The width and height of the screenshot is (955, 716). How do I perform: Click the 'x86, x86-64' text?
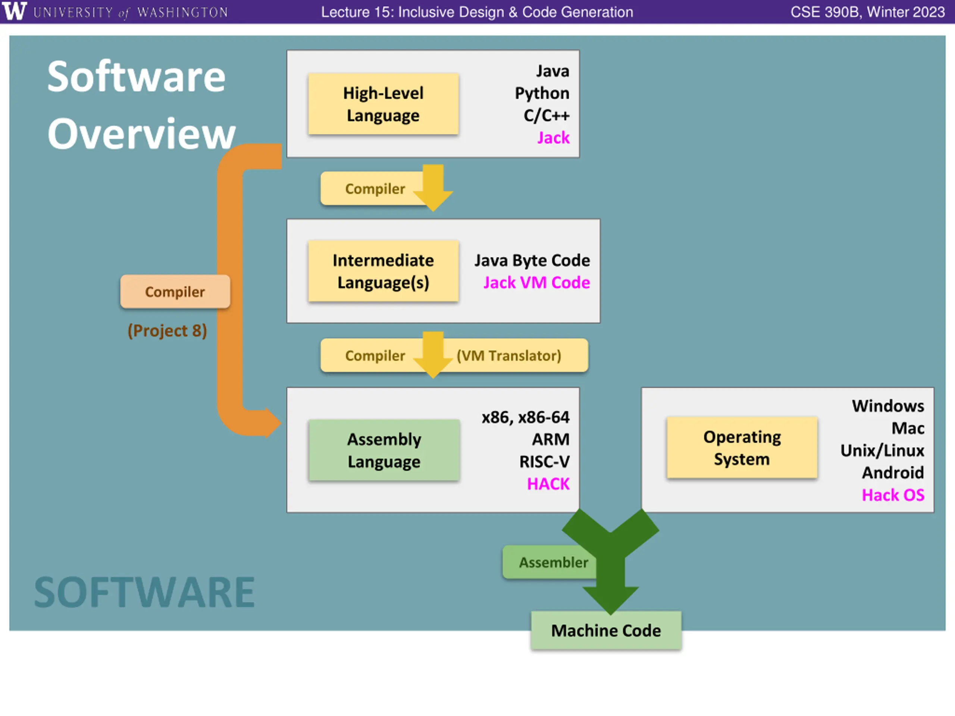tap(525, 417)
